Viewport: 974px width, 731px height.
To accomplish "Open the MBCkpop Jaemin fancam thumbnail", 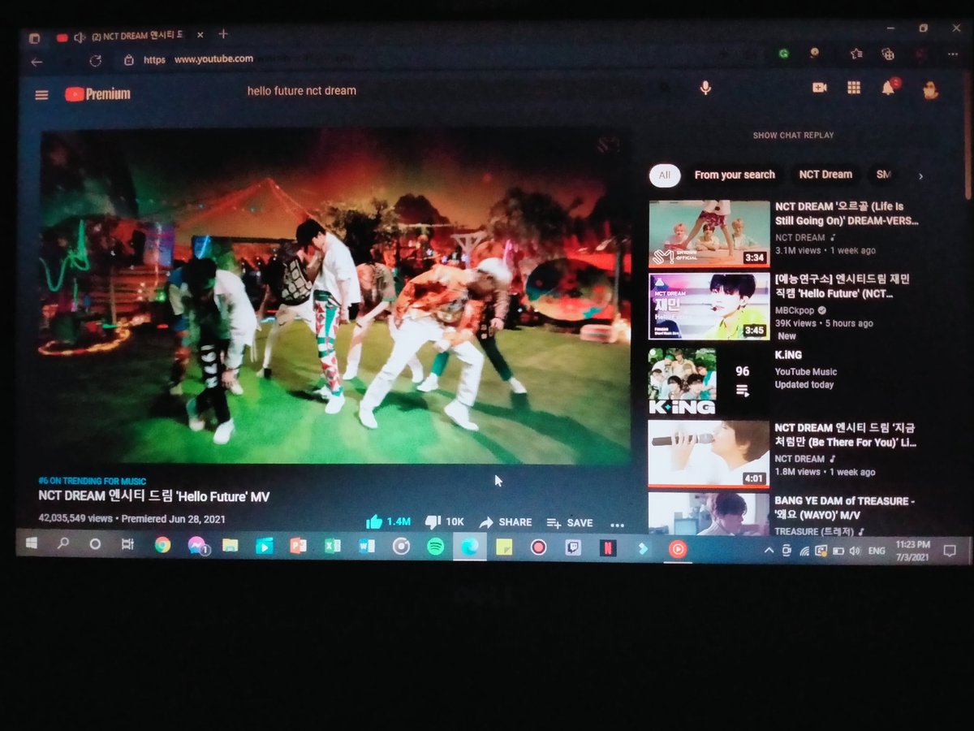I will tap(709, 306).
